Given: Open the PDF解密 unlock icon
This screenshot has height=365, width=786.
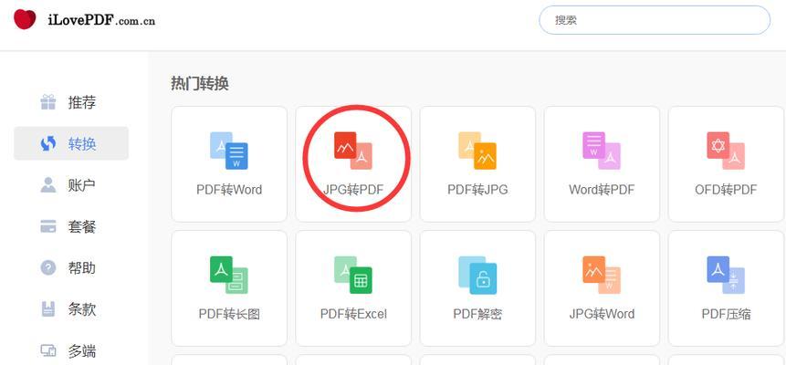Looking at the screenshot, I should pyautogui.click(x=477, y=275).
